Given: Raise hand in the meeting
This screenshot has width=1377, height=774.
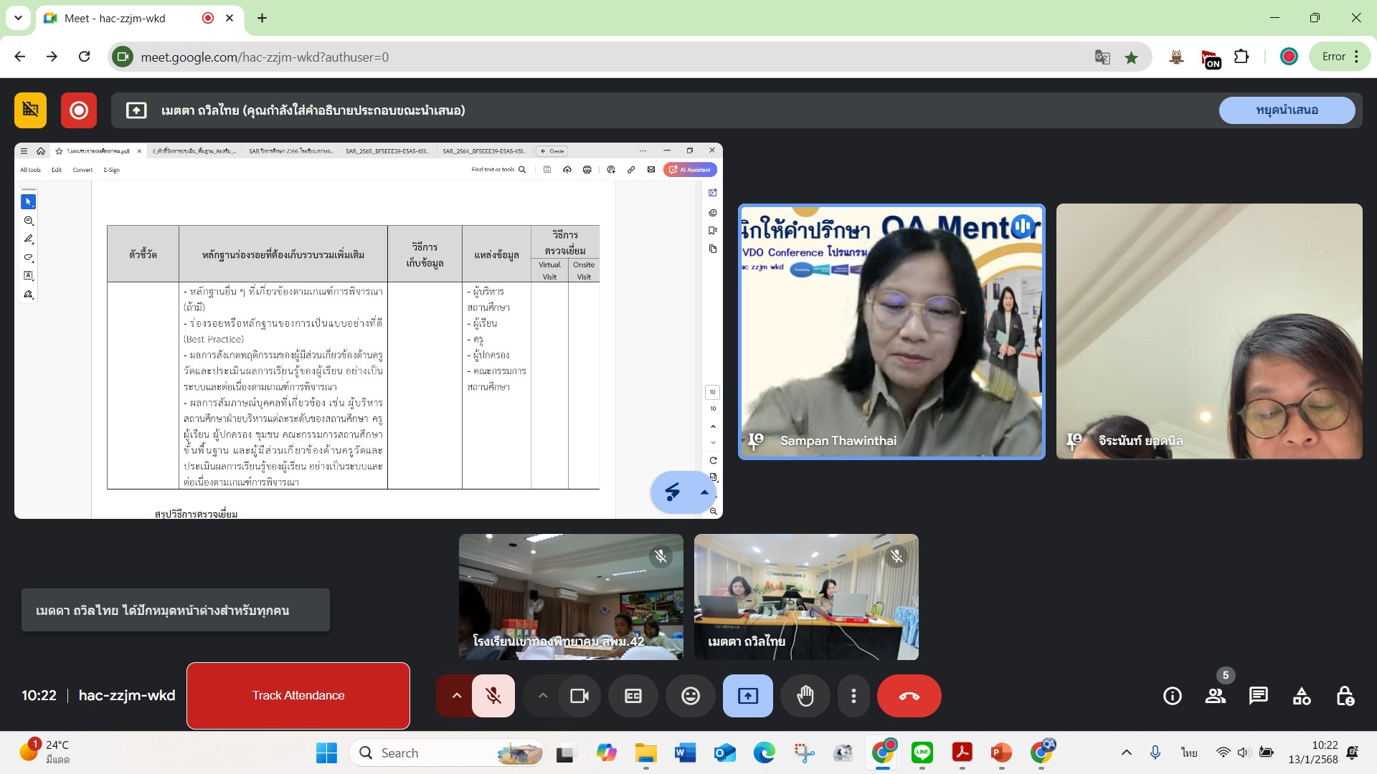Looking at the screenshot, I should point(805,696).
